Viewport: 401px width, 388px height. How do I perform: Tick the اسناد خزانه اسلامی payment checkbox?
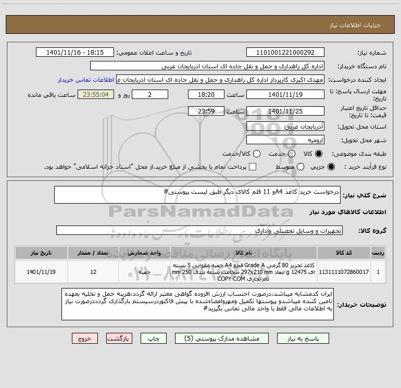point(253,167)
